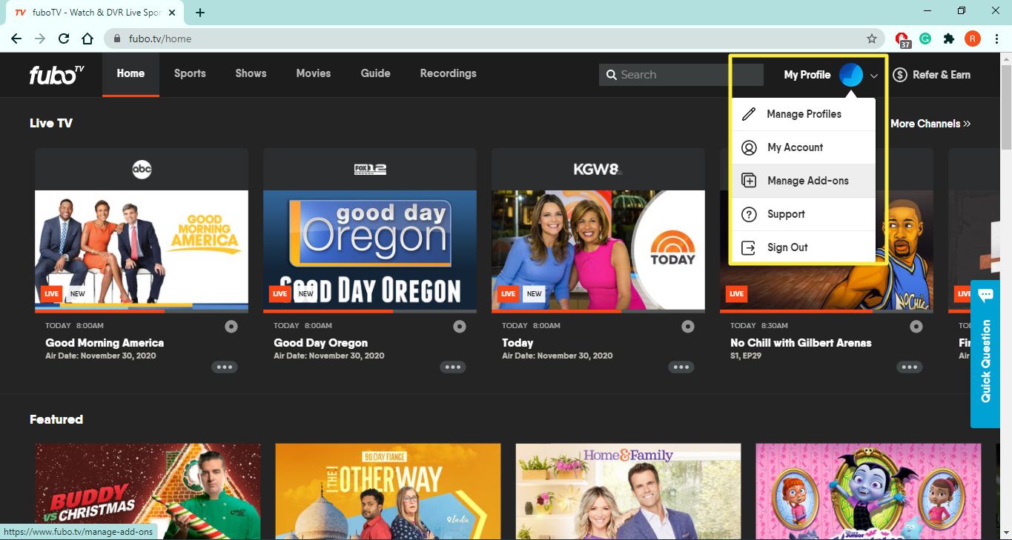The image size is (1012, 540).
Task: Click the Refer & Earn dollar icon
Action: point(900,75)
